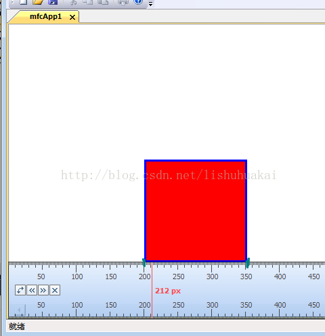Screen dimensions: 325x336
Task: Click the teal marker at the square's left edge
Action: tap(144, 263)
